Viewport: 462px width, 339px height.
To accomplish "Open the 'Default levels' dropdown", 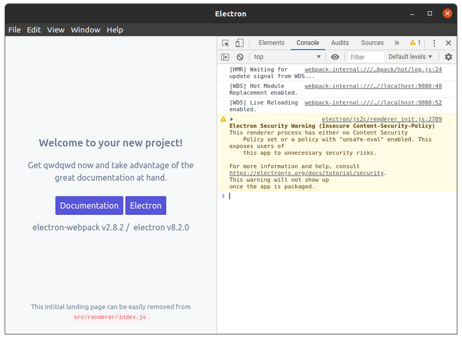I will (x=409, y=57).
